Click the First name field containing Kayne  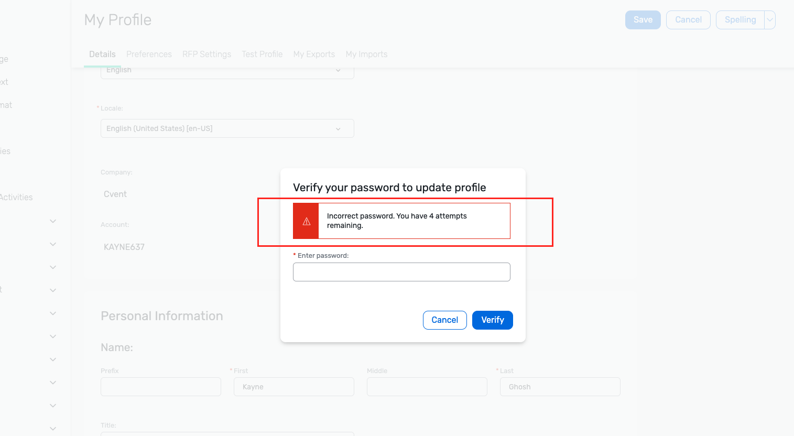[x=294, y=387]
